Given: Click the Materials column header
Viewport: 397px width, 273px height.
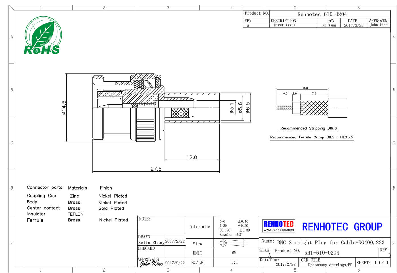Looking at the screenshot, I should click(x=78, y=188).
